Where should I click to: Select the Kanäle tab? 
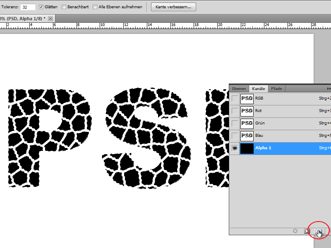coord(258,88)
